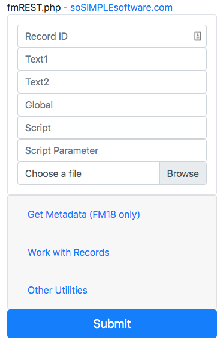223x343 pixels.
Task: Click the Browse file button
Action: (183, 173)
